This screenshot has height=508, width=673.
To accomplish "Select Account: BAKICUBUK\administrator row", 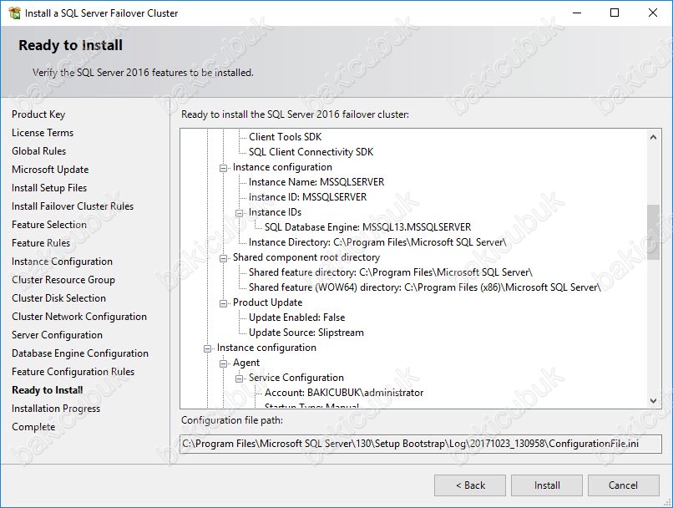I will [344, 393].
